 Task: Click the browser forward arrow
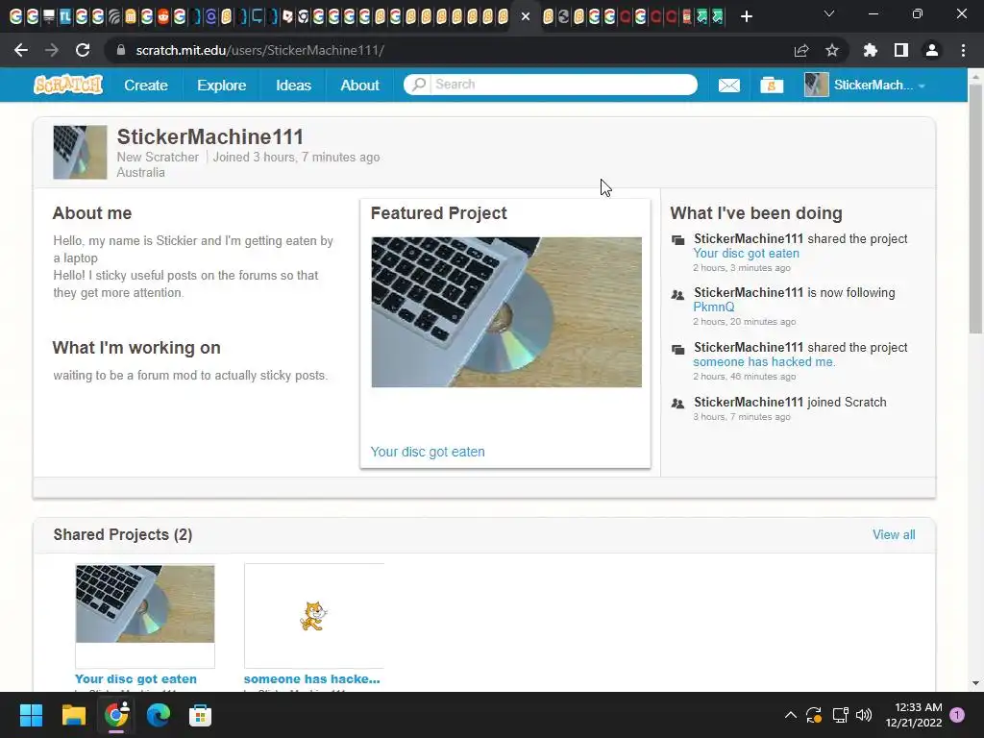click(52, 50)
